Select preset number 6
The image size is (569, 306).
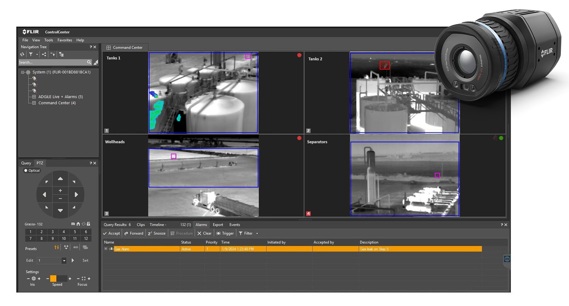tap(86, 232)
